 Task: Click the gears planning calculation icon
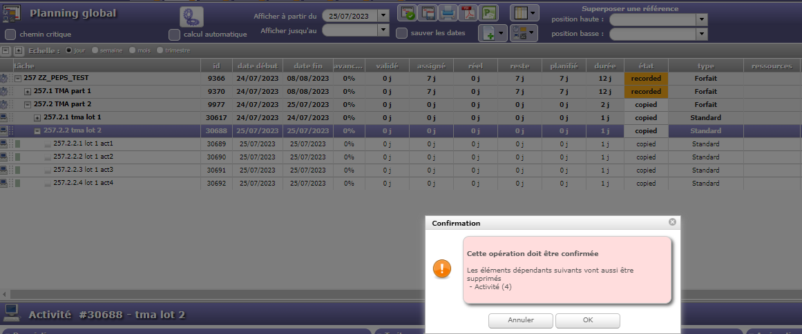click(191, 17)
